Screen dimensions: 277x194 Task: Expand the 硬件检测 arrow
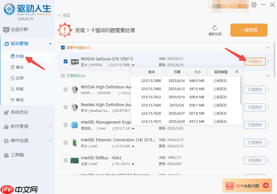(50, 141)
